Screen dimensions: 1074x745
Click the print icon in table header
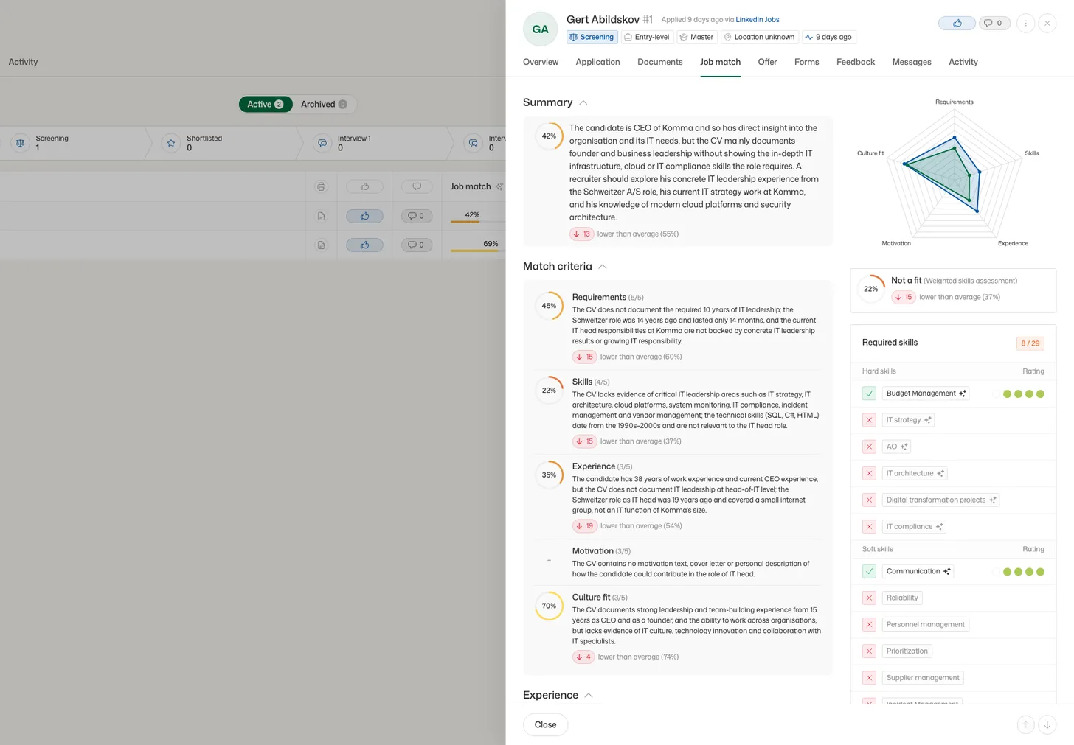[321, 186]
